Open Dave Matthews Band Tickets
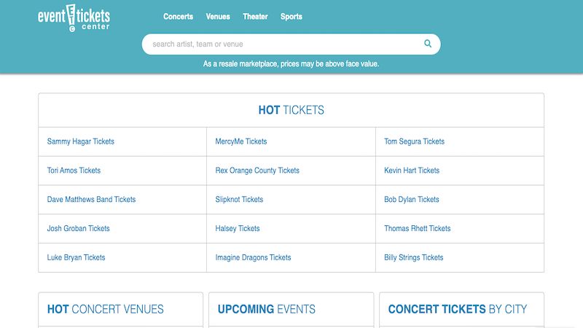Screen dimensions: 583x328 [91, 199]
